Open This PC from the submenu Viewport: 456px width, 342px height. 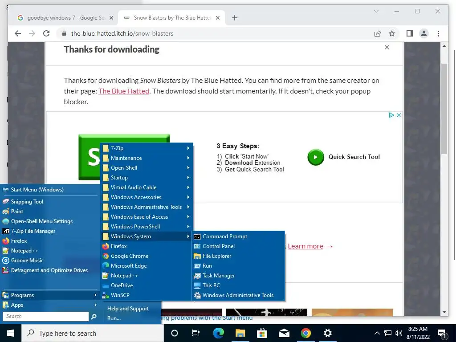click(239, 285)
